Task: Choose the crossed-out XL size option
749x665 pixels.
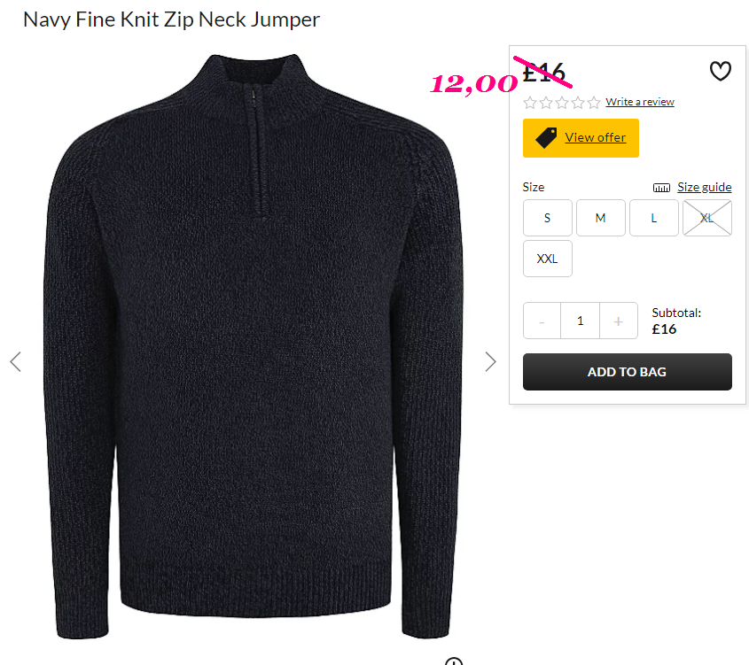Action: coord(707,218)
